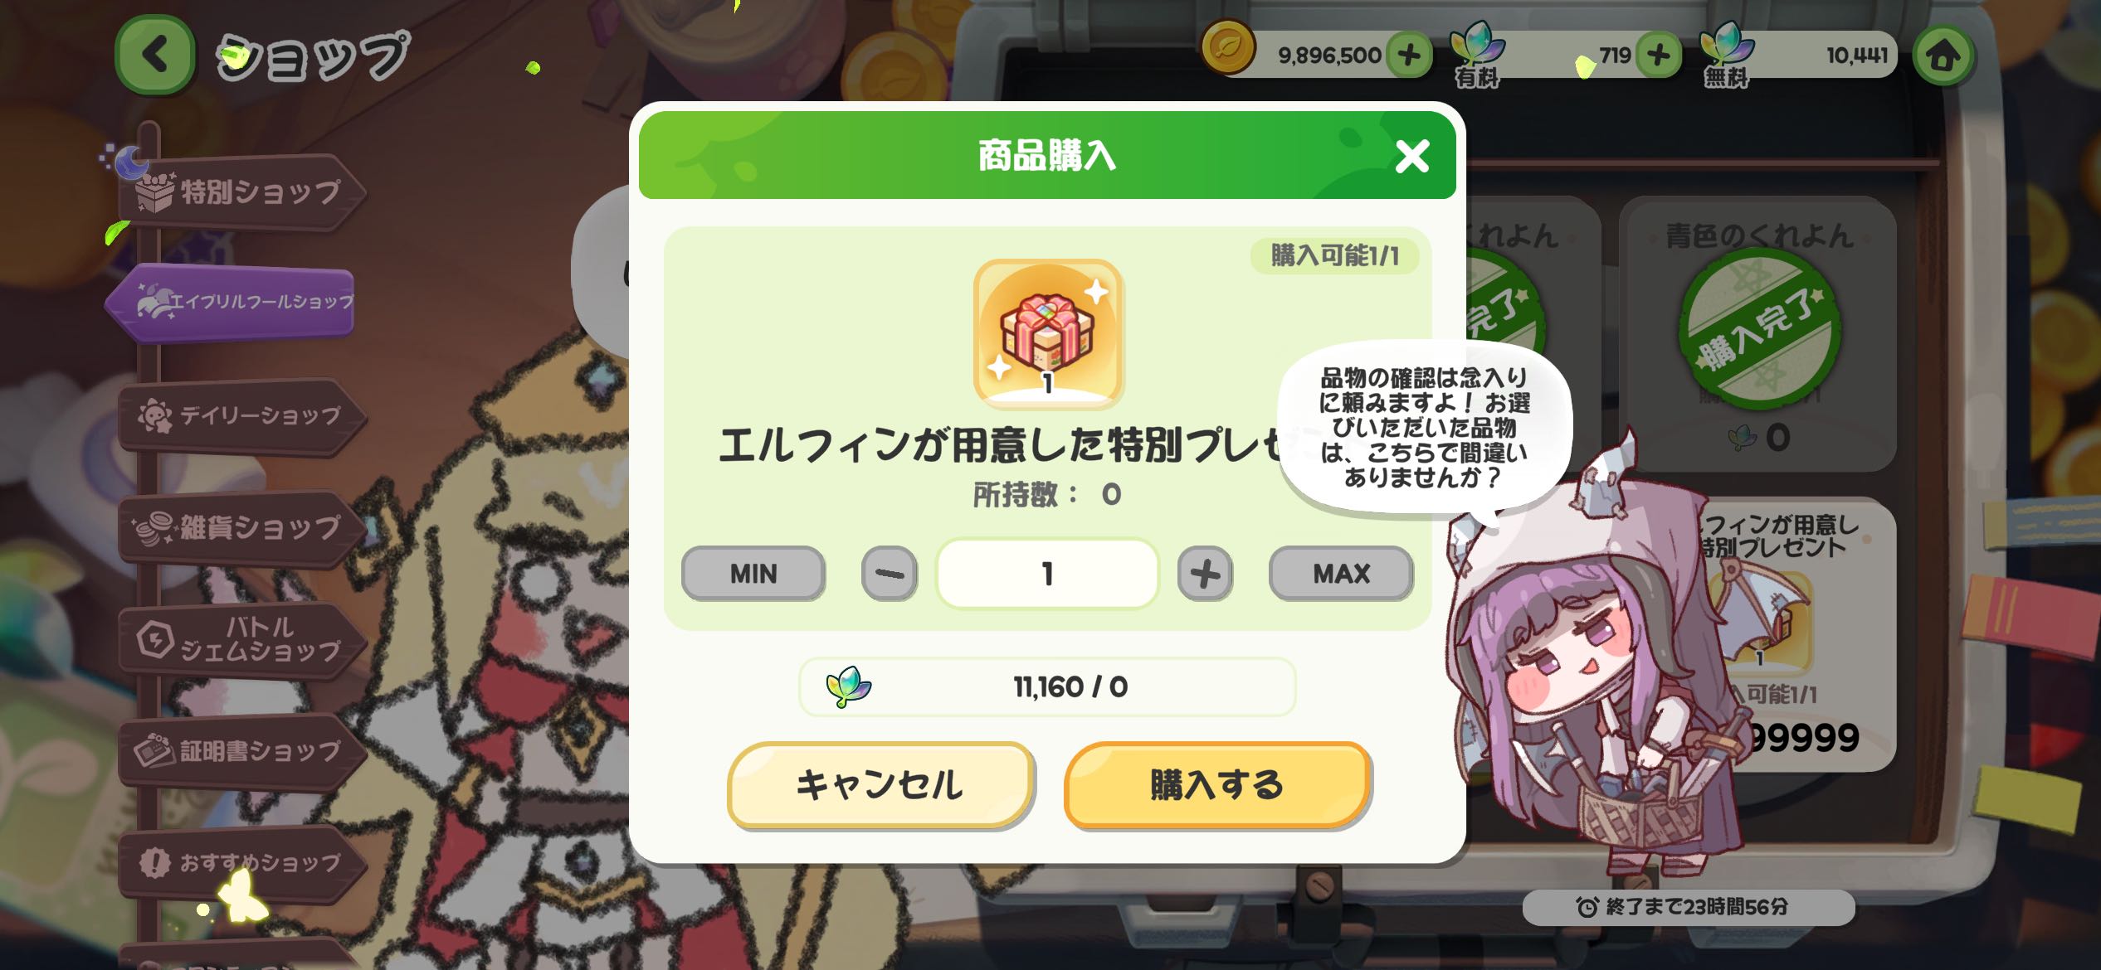Add coins with the gold plus button
Image resolution: width=2101 pixels, height=970 pixels.
point(1408,56)
